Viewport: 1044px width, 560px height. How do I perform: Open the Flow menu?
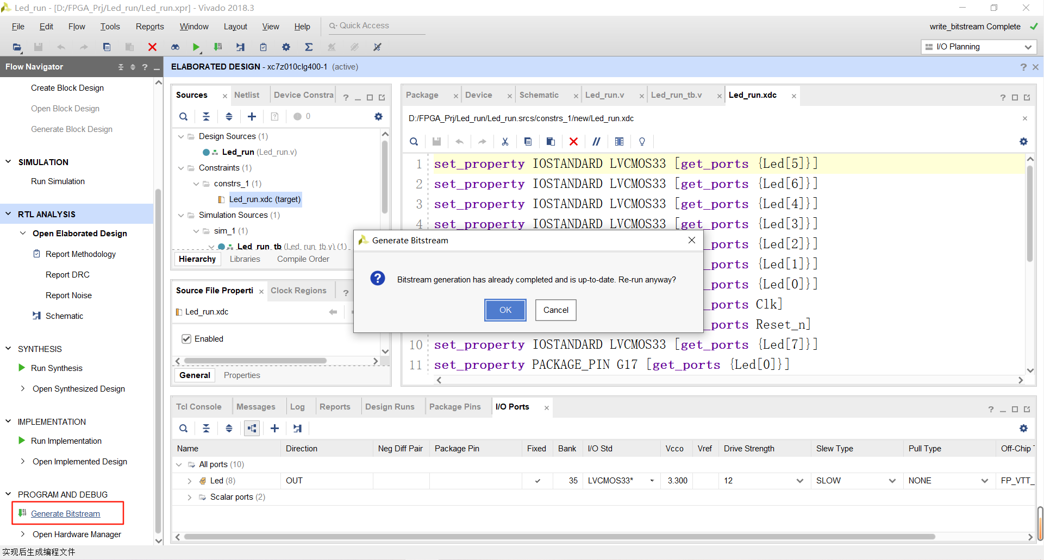click(x=77, y=27)
